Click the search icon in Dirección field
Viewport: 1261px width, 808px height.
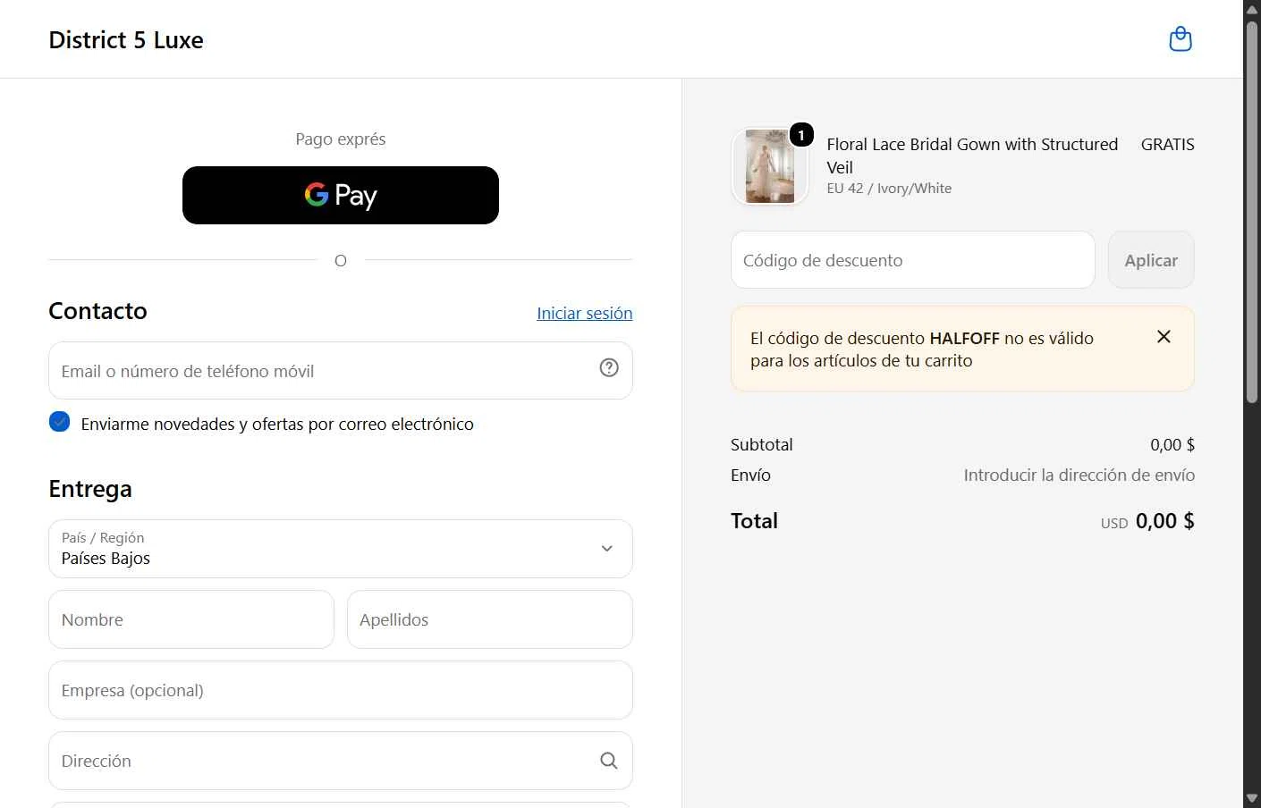point(609,761)
